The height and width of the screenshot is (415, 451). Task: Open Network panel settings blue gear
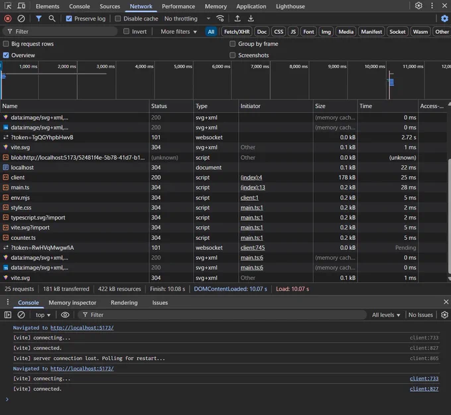[x=444, y=19]
